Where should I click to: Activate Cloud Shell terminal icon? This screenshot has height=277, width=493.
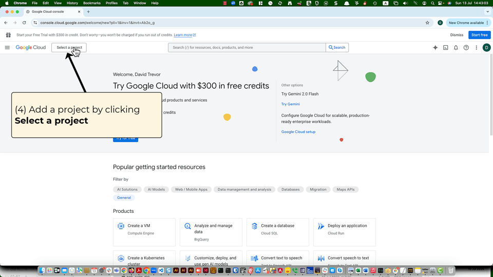(x=446, y=47)
